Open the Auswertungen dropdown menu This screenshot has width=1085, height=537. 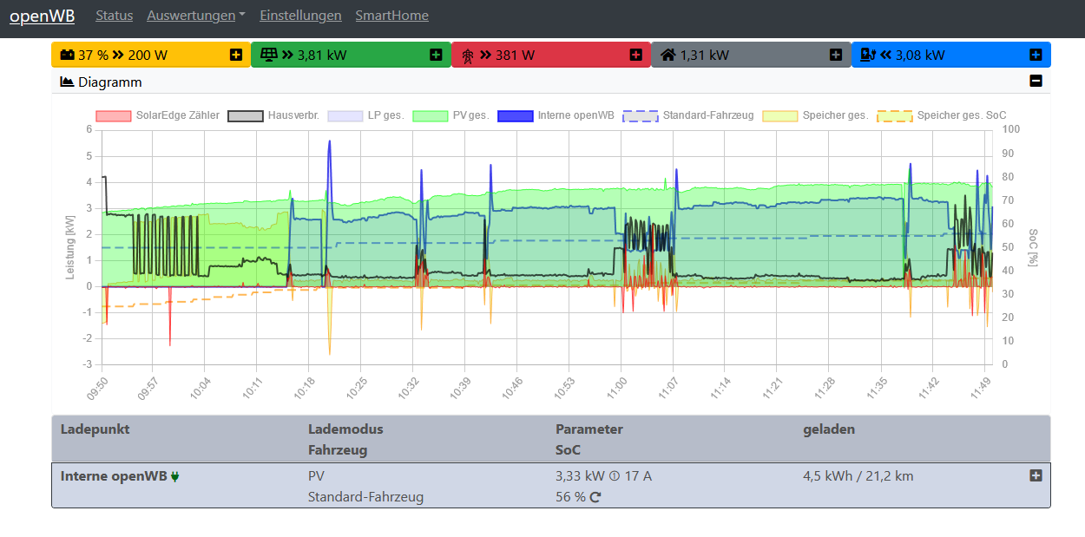pyautogui.click(x=195, y=16)
